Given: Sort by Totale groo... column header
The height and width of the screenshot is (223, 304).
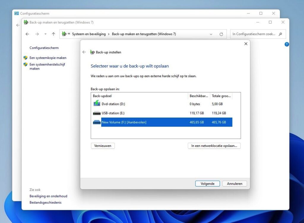Looking at the screenshot, I should click(x=221, y=96).
